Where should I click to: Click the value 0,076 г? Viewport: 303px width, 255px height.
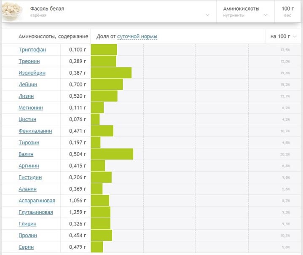pos(78,119)
